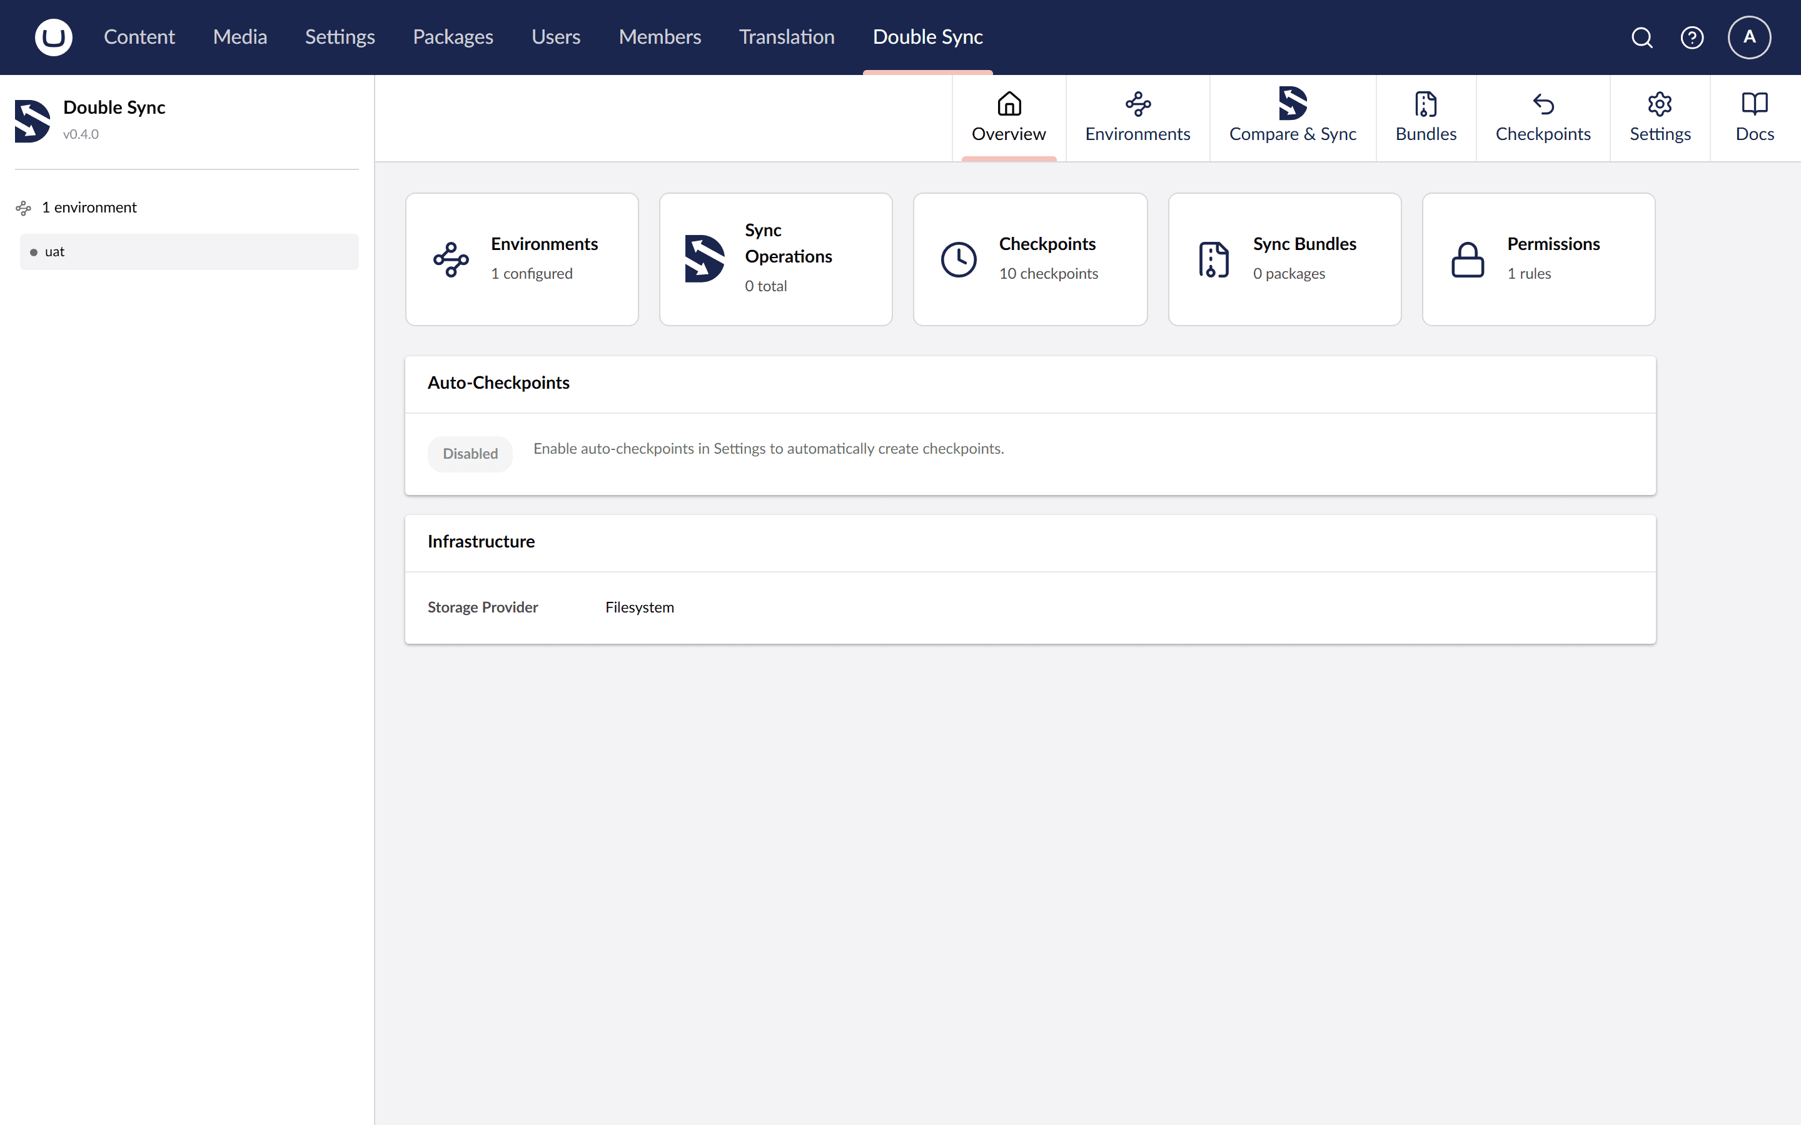Click the Sync Operations card logo icon
The image size is (1801, 1125).
[705, 258]
